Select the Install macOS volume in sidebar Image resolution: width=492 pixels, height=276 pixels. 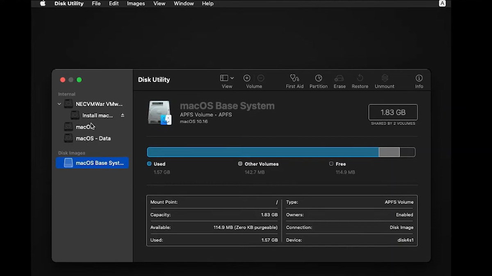(x=97, y=116)
